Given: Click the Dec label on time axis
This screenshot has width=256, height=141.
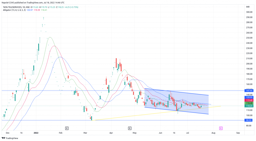Looking at the screenshot, I should [7, 133].
